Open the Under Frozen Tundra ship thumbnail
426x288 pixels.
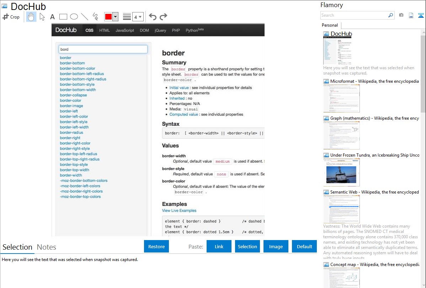click(x=341, y=172)
